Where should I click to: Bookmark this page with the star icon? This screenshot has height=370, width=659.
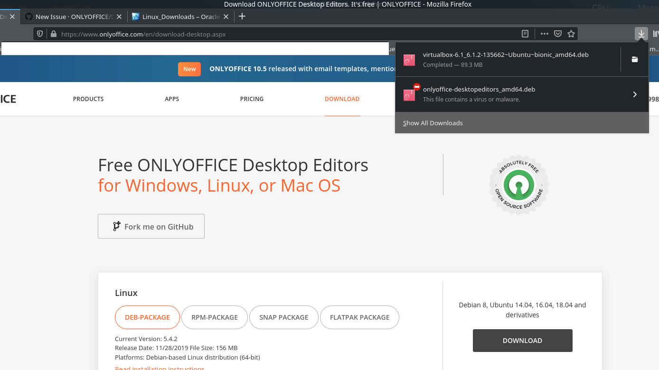[x=571, y=34]
